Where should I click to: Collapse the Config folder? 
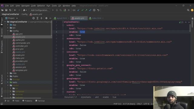(x=8, y=31)
